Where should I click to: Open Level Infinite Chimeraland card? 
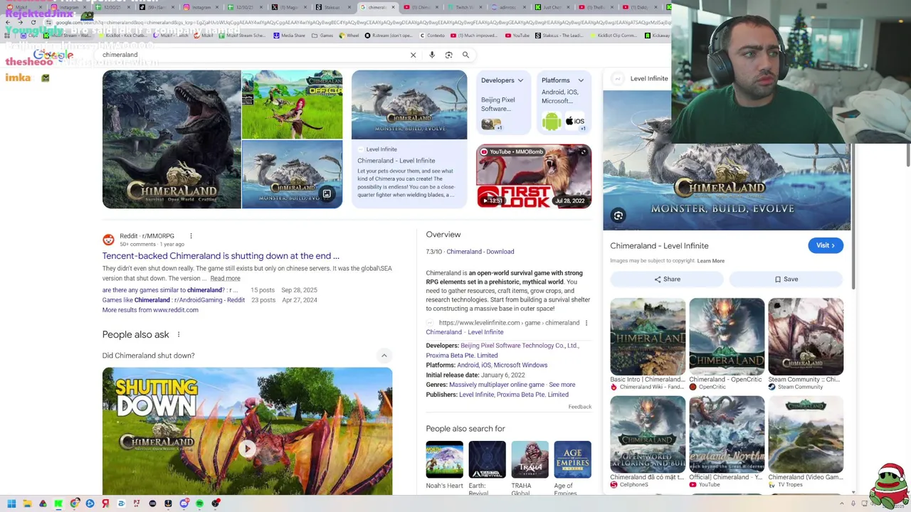[x=409, y=139]
